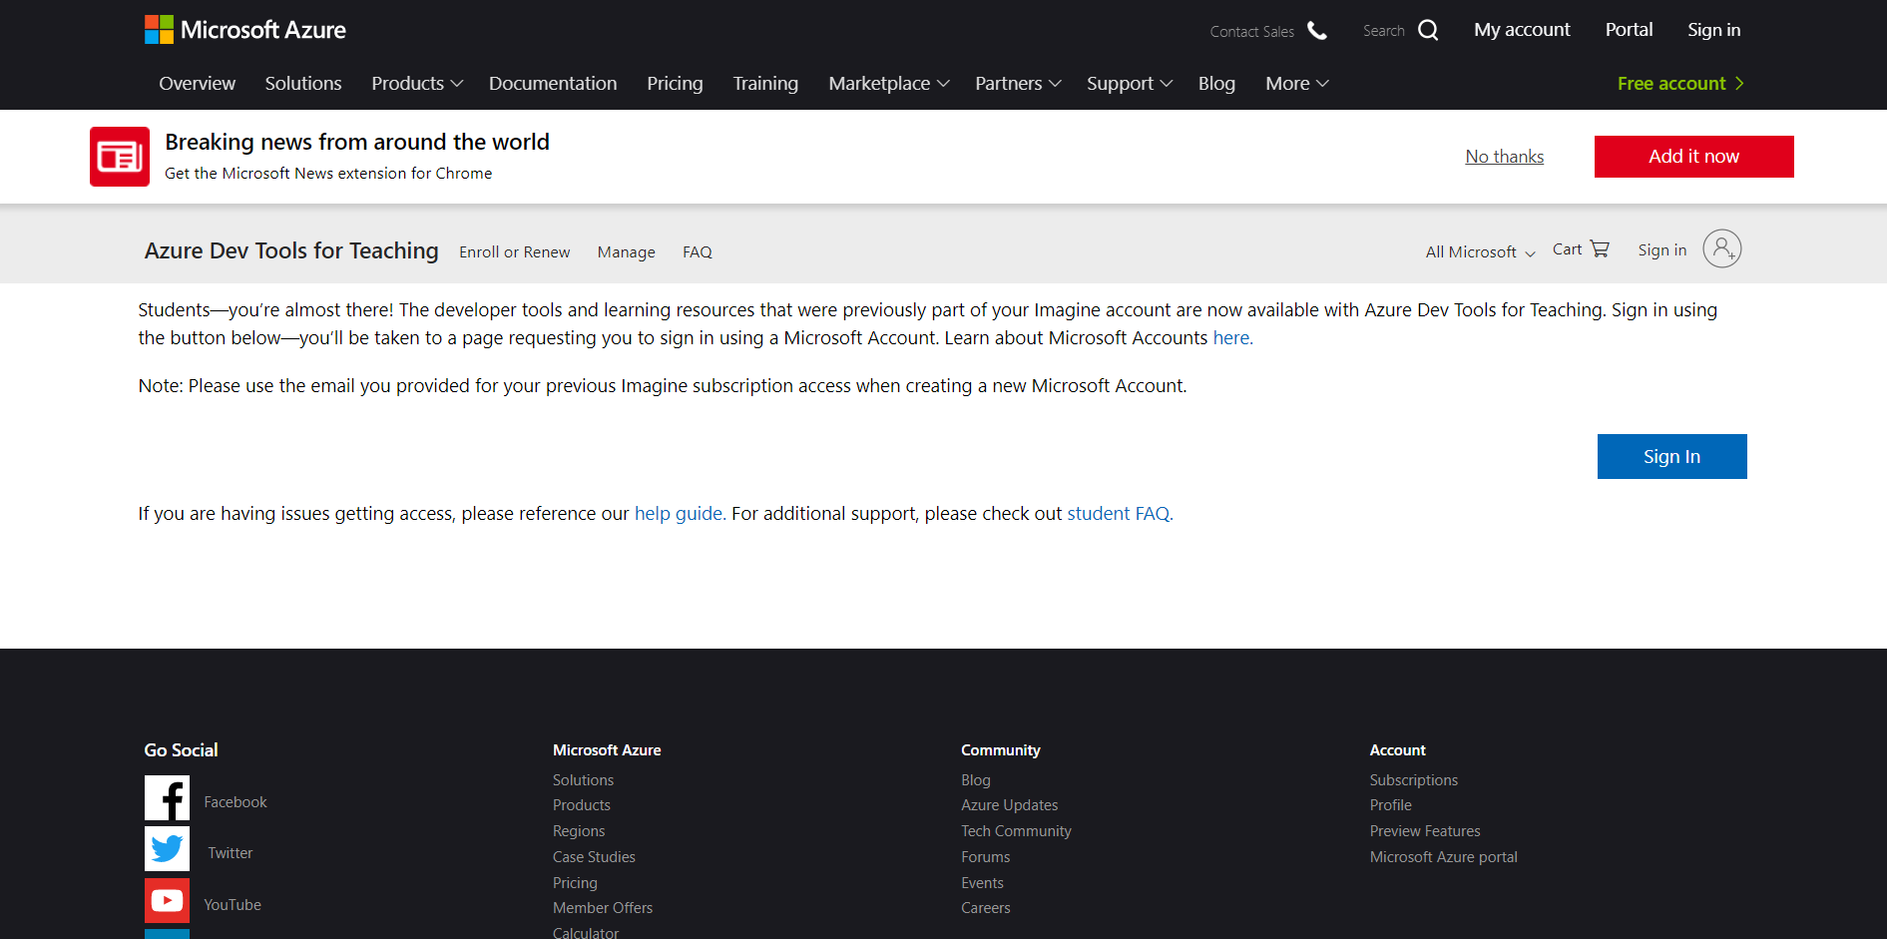
Task: Open Blog in top navigation bar
Action: 1216,84
